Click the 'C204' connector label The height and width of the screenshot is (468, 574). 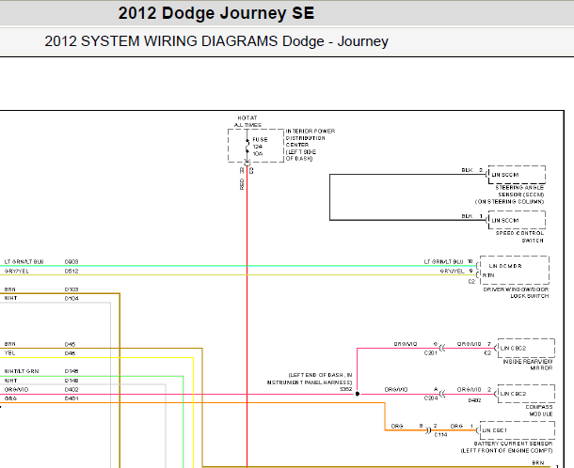[x=431, y=398]
